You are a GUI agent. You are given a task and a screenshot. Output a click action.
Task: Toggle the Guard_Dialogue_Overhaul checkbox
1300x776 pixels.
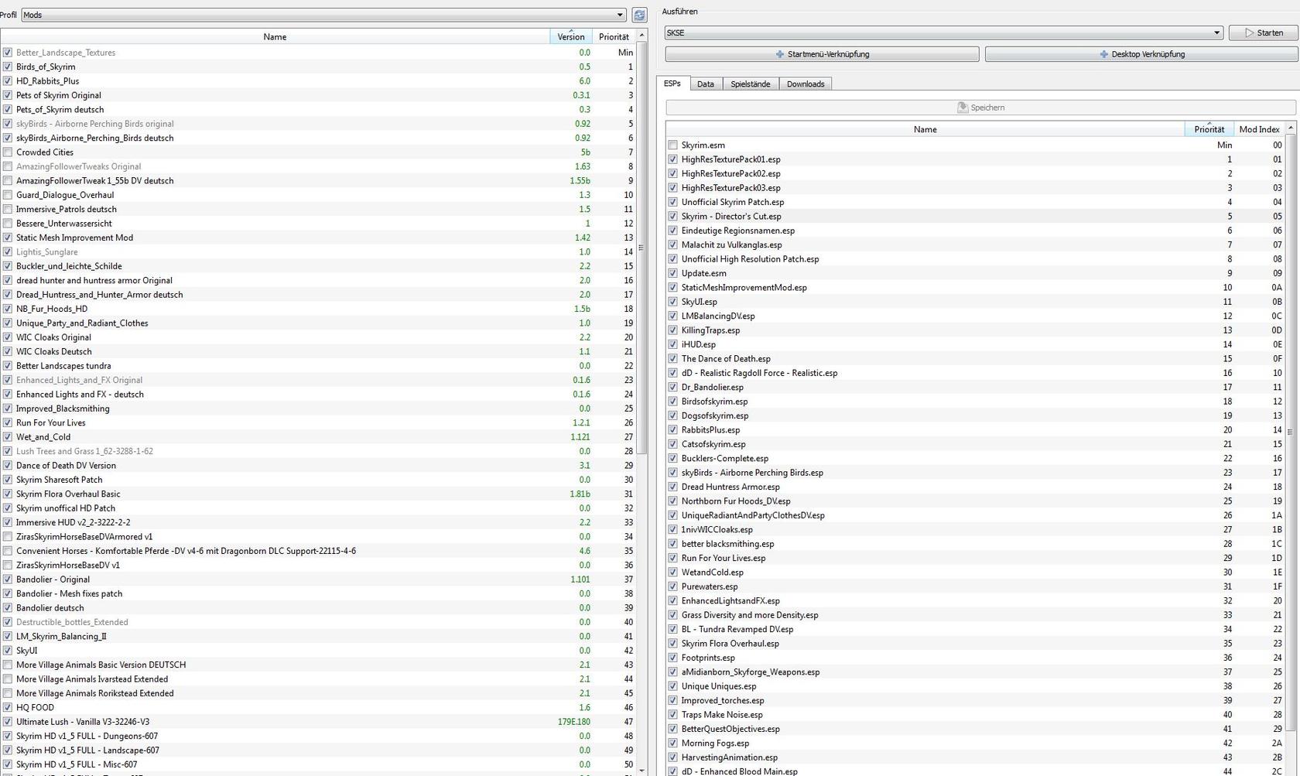(8, 195)
